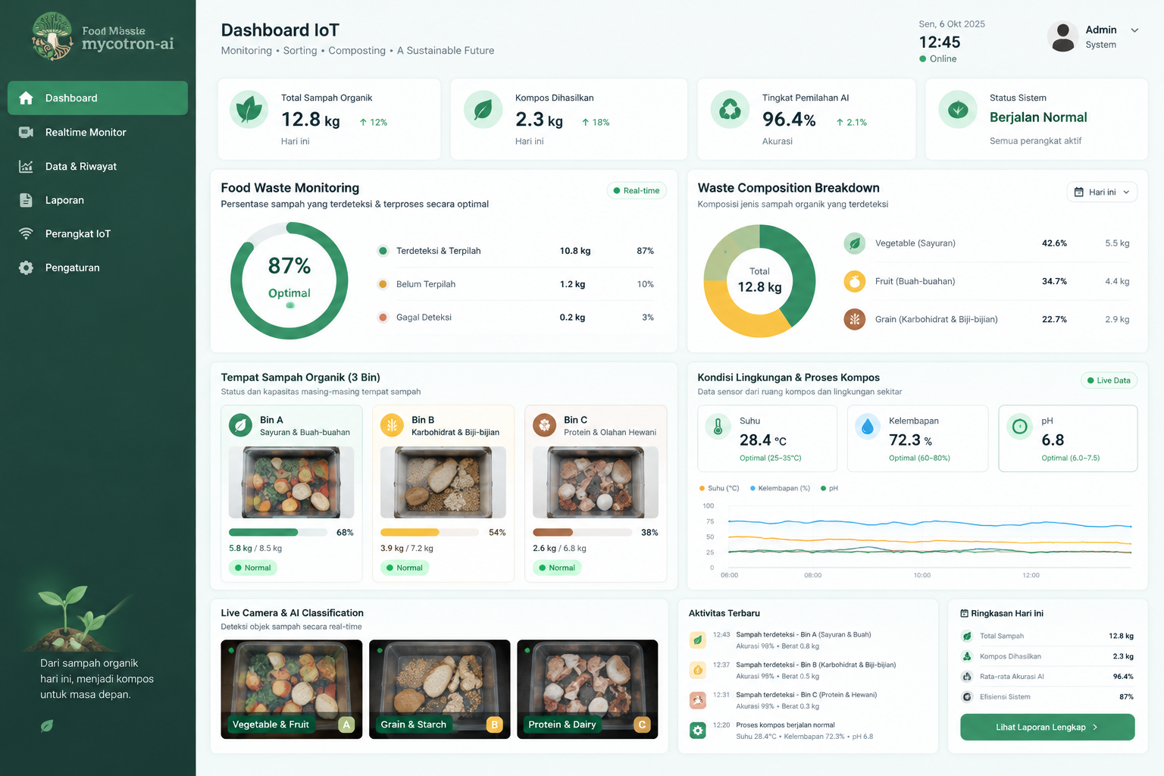Click the Bin A leaf icon

click(240, 425)
